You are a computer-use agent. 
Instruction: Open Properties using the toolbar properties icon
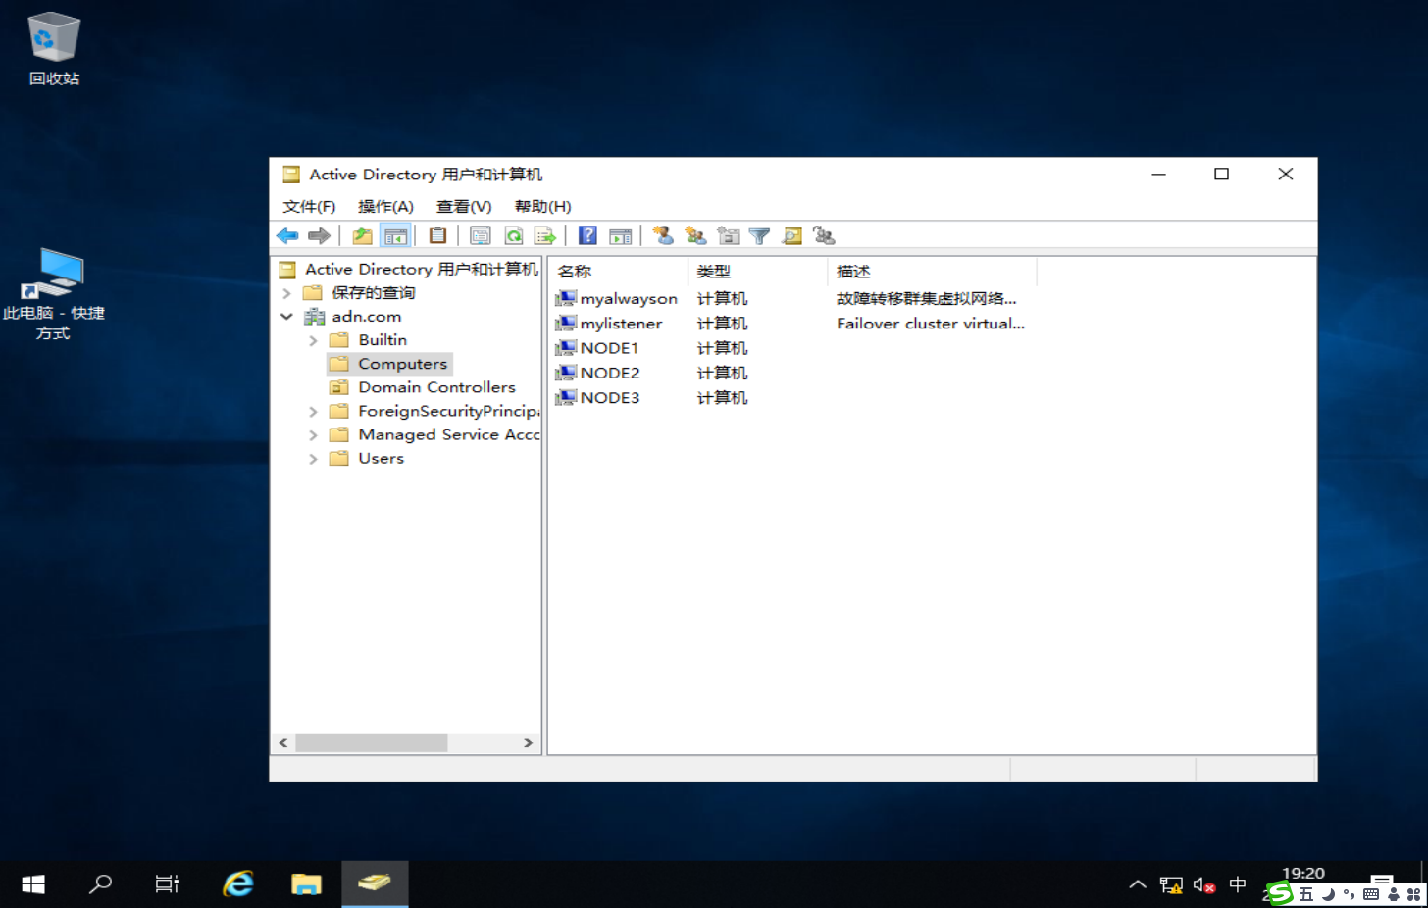click(x=481, y=235)
